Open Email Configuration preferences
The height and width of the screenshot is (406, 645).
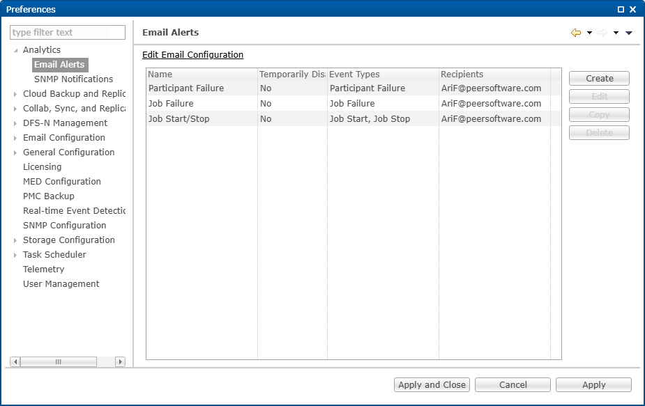click(63, 138)
